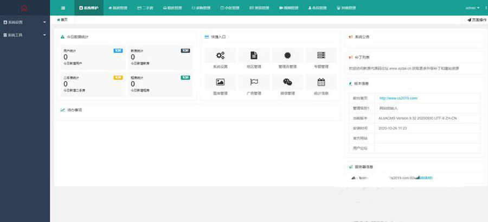Open 图库管理 picture shortcut icon
This screenshot has width=488, height=222.
pyautogui.click(x=220, y=82)
